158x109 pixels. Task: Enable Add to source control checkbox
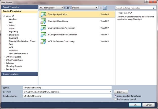click(x=115, y=99)
